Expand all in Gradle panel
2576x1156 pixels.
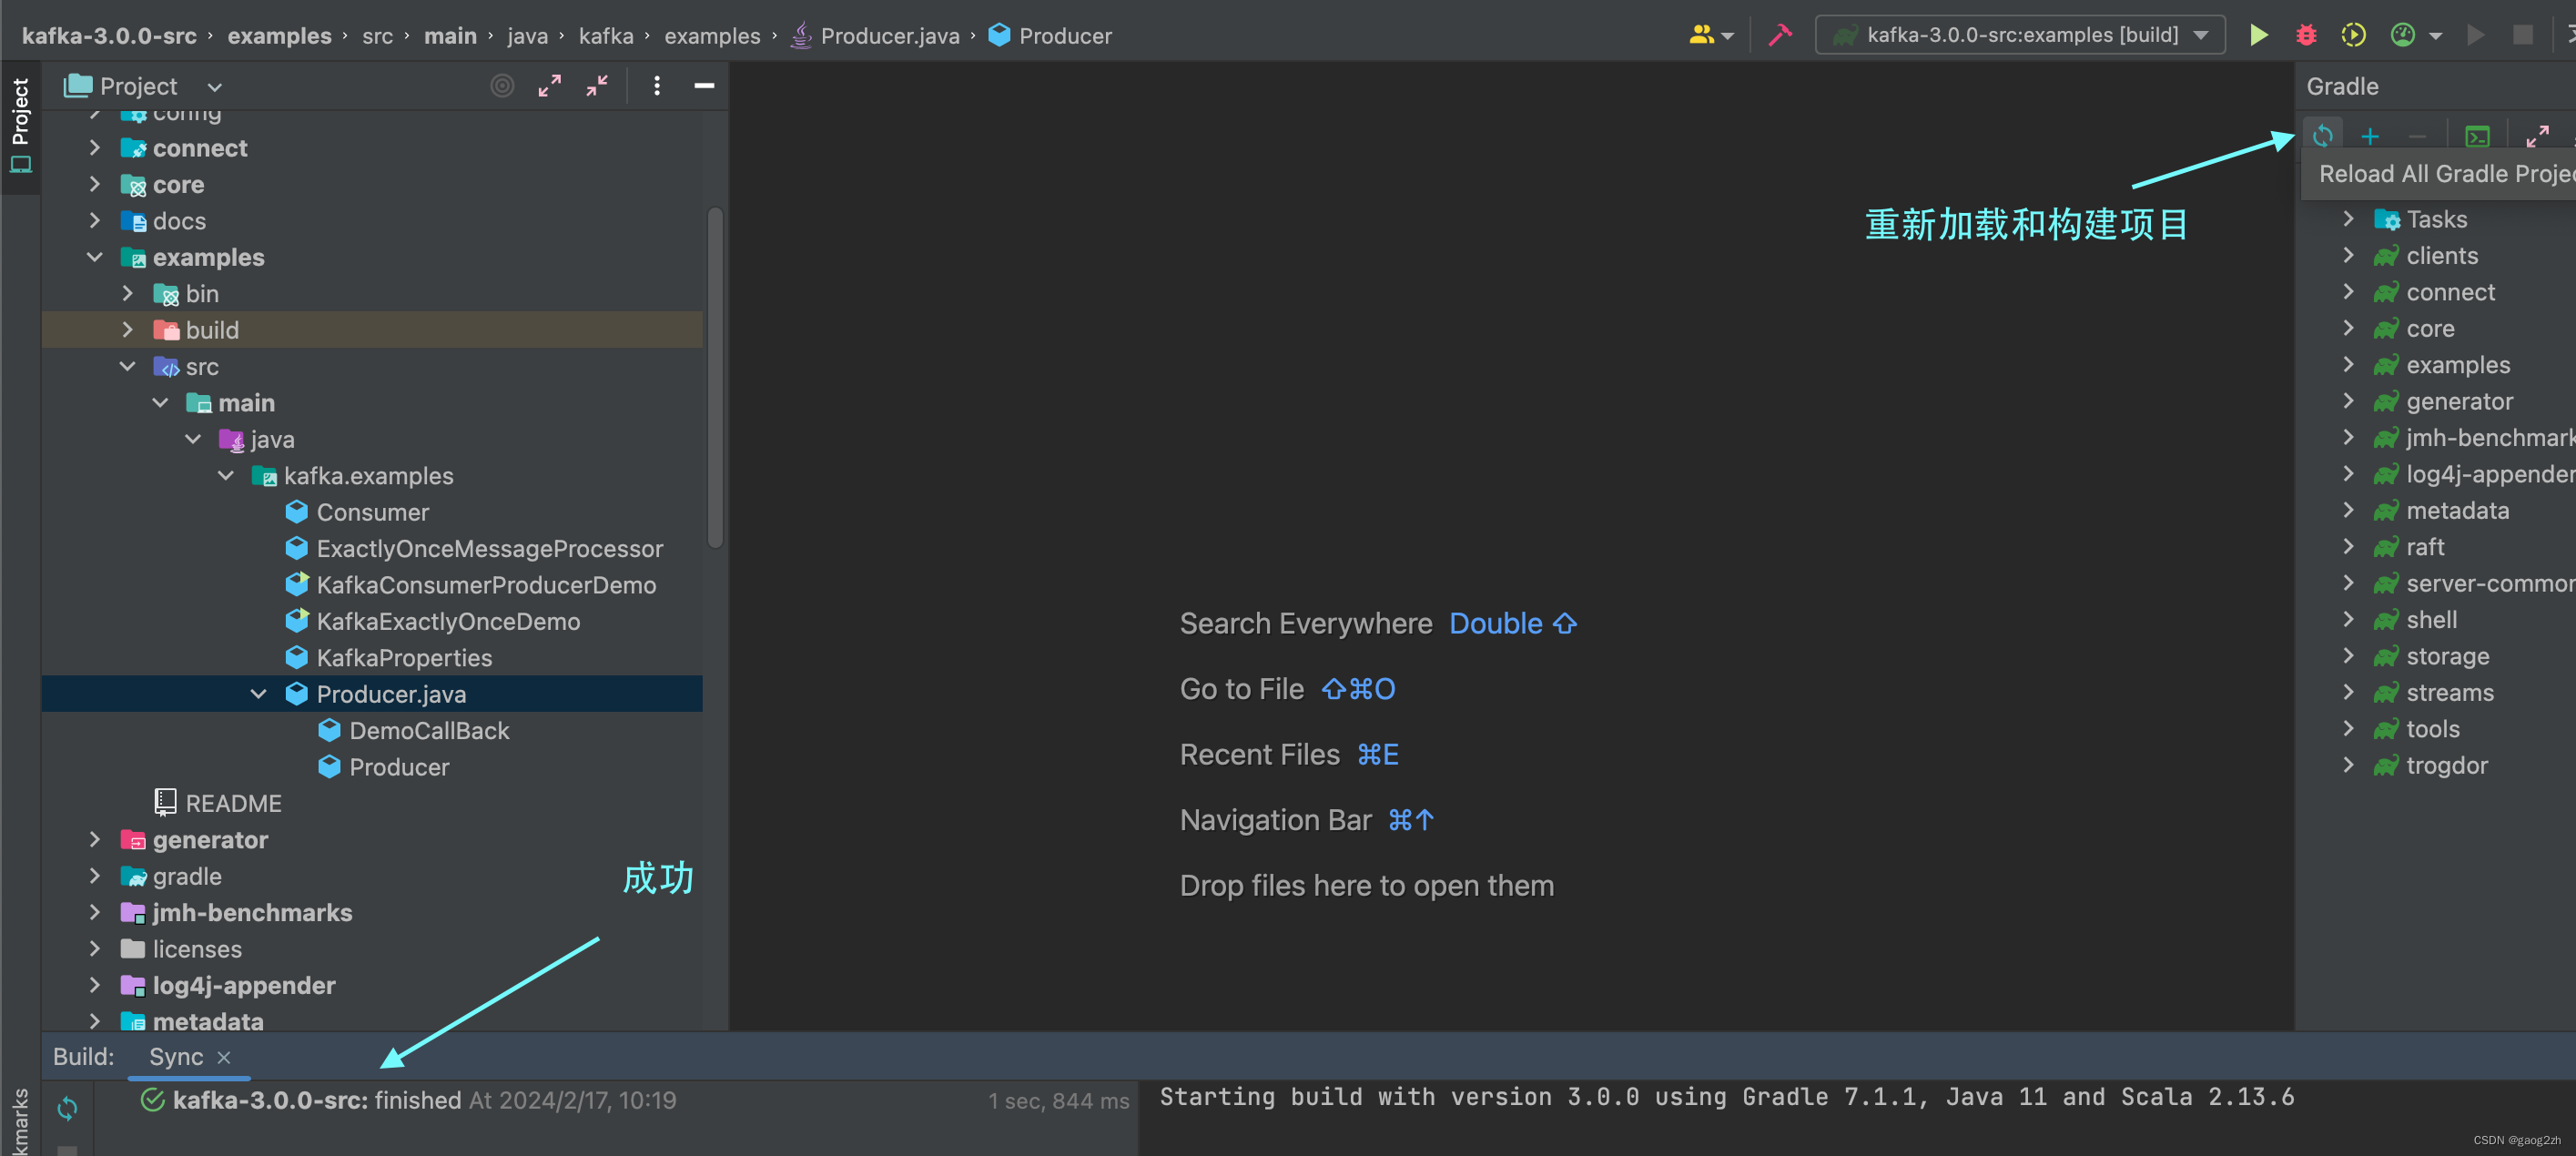(2537, 136)
